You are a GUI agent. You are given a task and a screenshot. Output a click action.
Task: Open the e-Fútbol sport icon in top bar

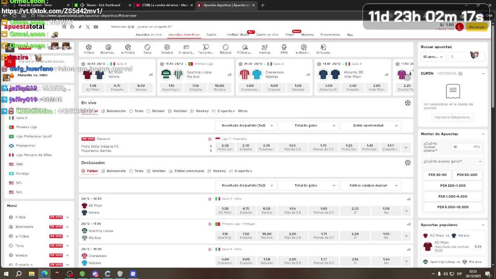click(128, 47)
